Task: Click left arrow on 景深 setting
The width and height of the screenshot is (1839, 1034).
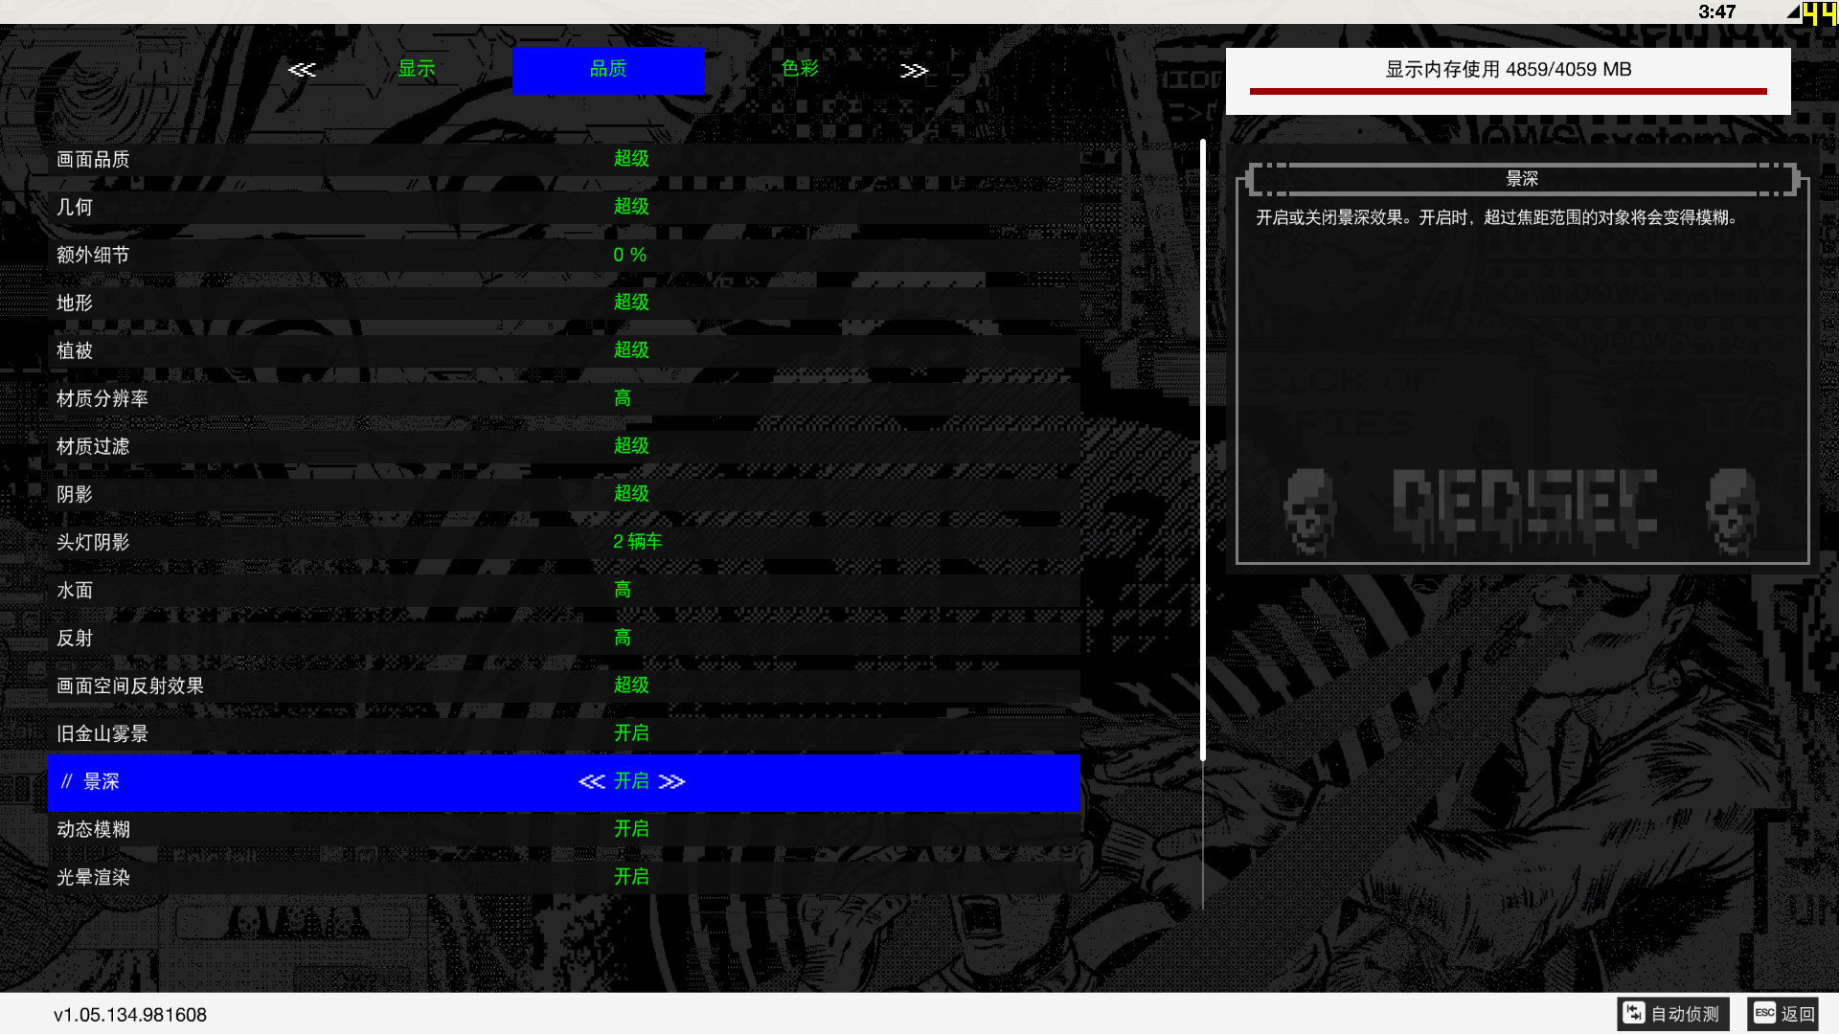Action: (591, 781)
